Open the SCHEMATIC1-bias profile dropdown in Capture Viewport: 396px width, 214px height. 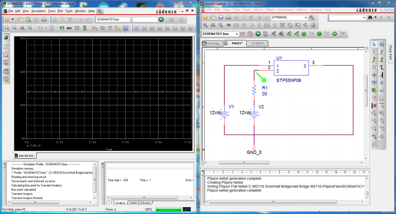pos(237,34)
